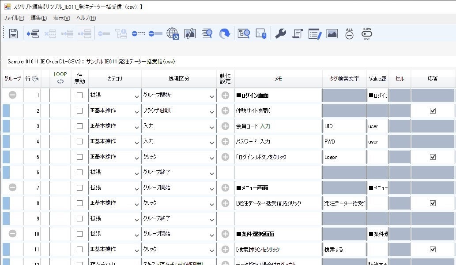
Task: Open the ヘルプ(H) menu
Action: coord(86,18)
